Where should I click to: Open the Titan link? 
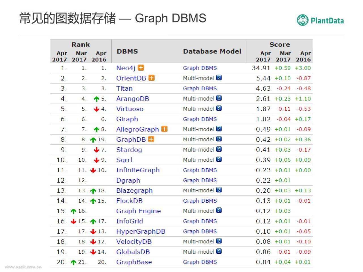pos(124,88)
